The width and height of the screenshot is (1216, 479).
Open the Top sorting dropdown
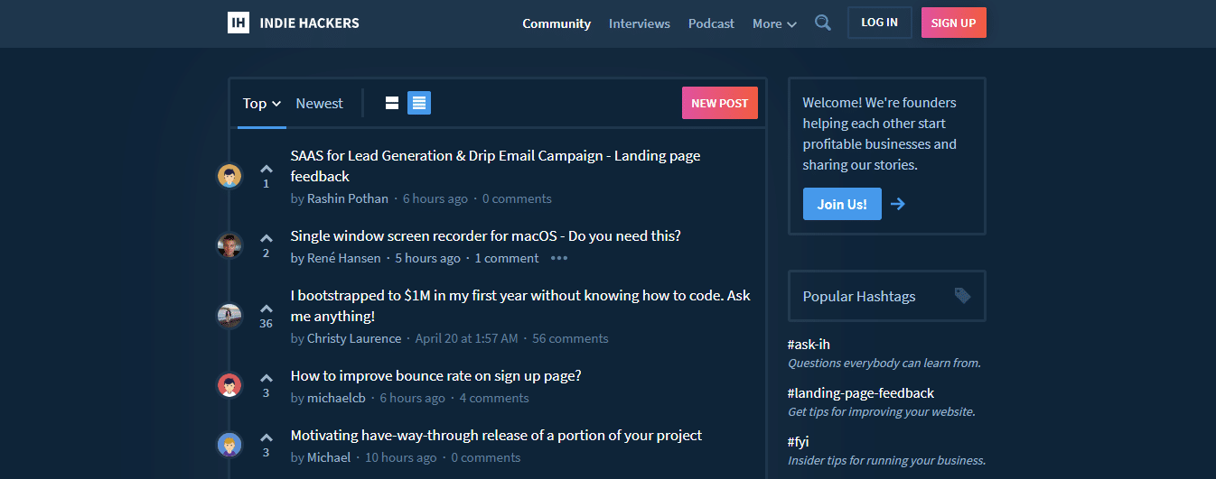click(262, 103)
